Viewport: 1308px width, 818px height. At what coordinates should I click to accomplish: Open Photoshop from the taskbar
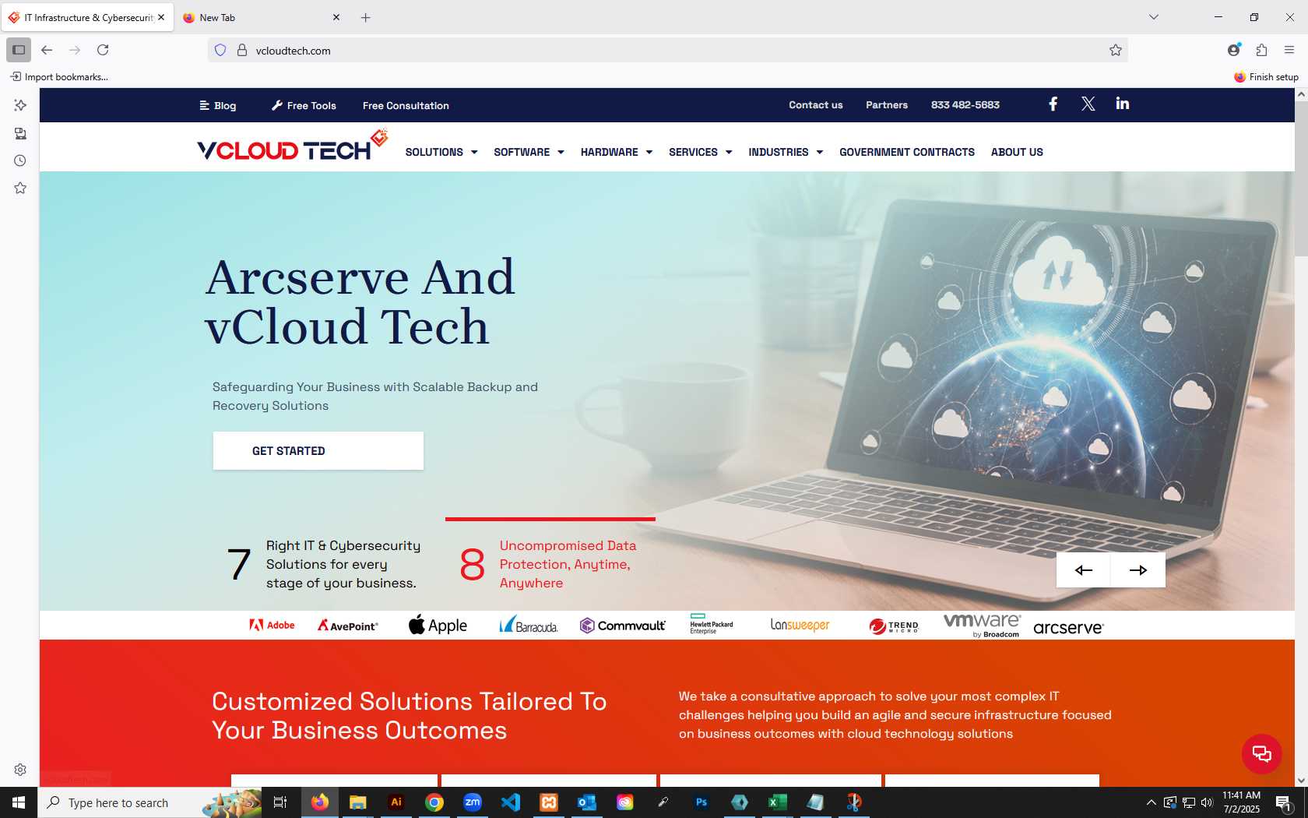click(x=701, y=802)
